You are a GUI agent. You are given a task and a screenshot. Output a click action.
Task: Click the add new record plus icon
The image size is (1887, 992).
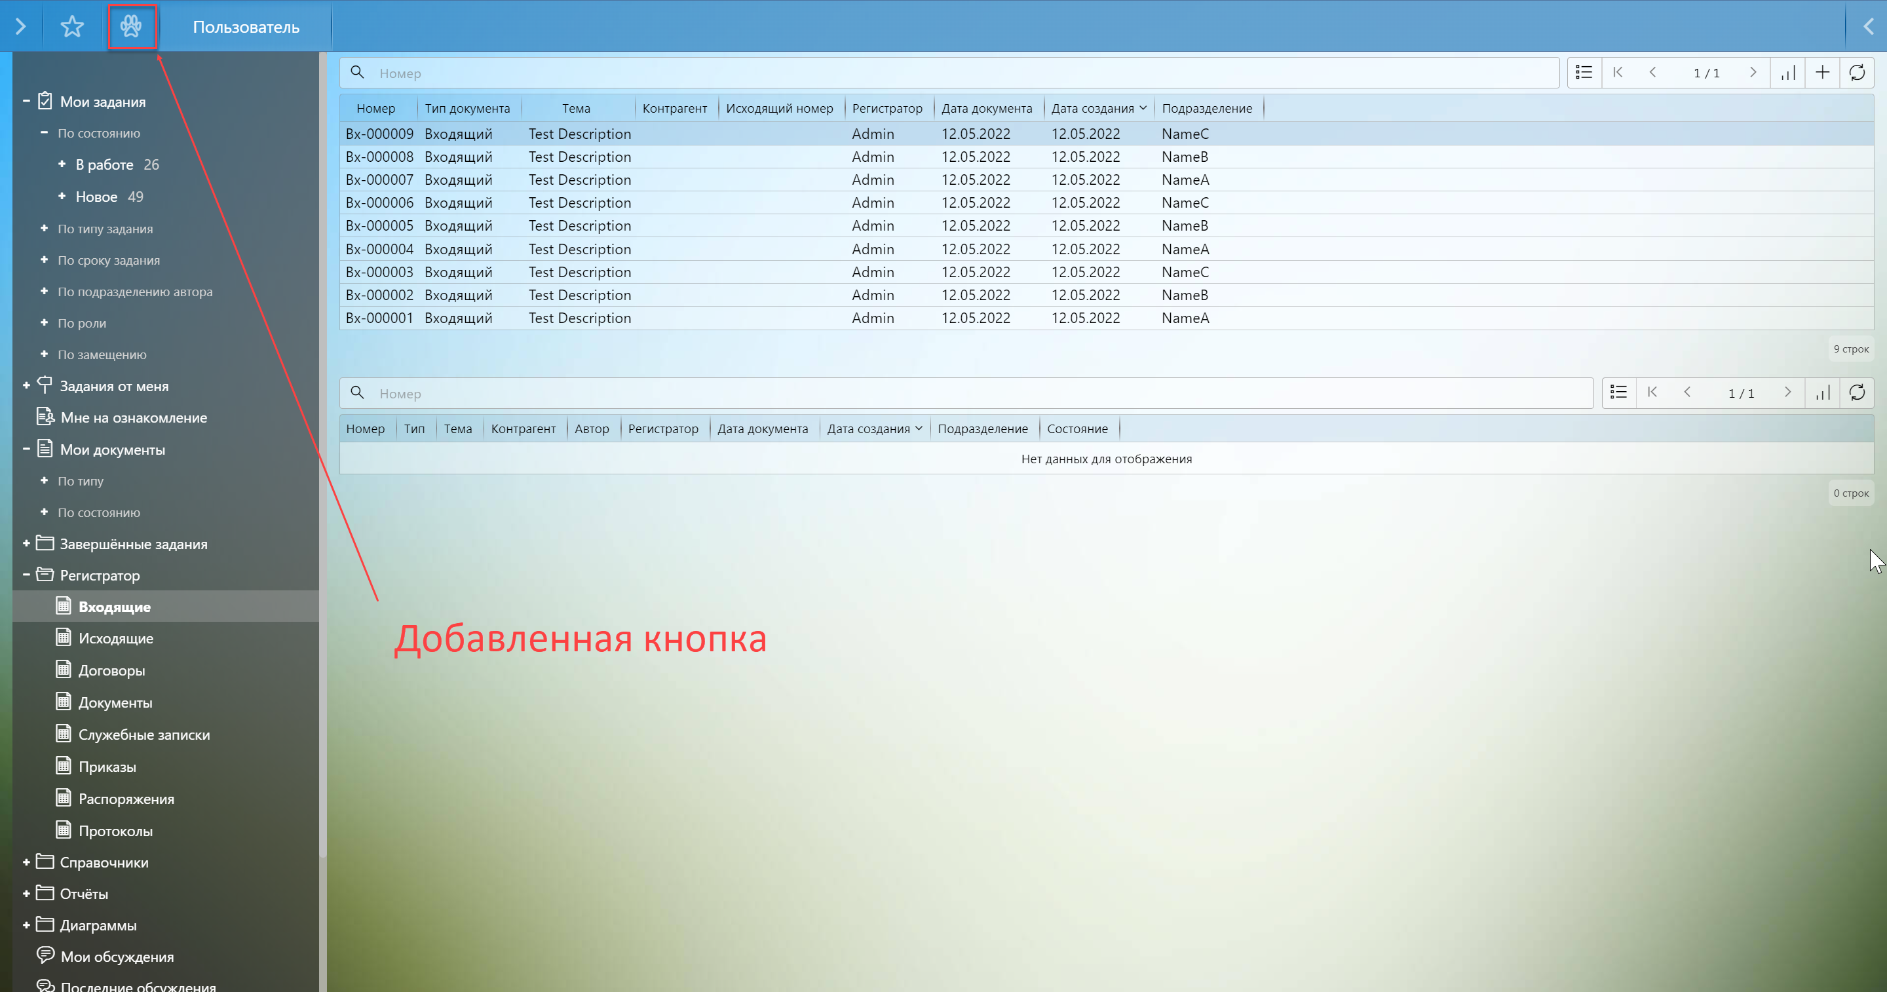click(x=1823, y=73)
